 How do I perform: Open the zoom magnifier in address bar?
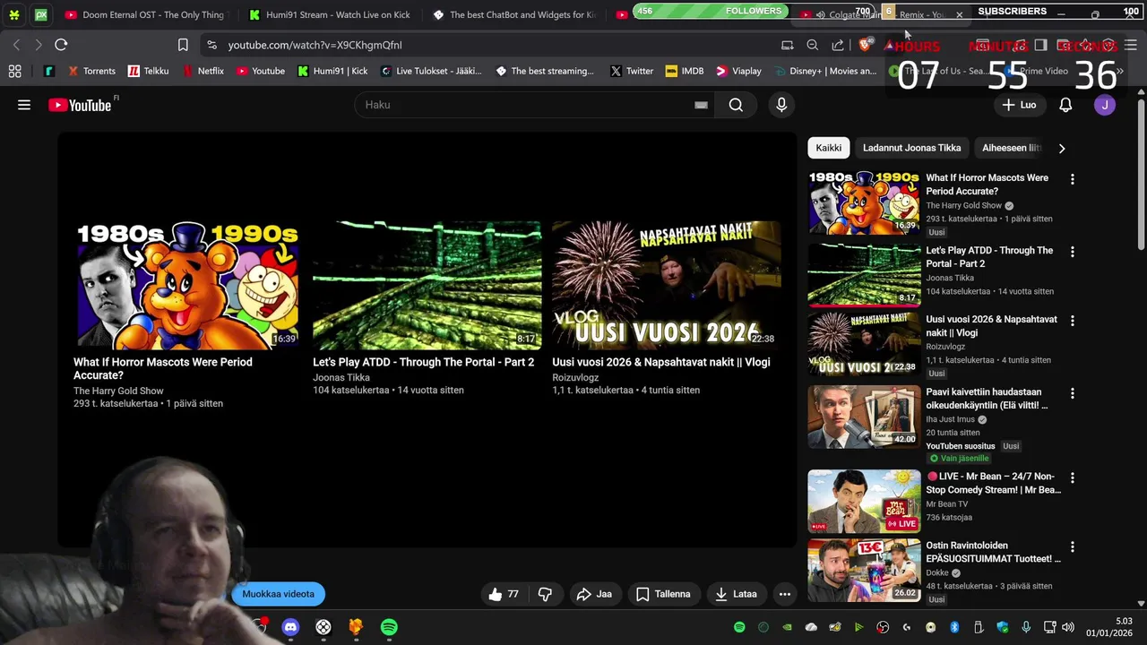812,45
